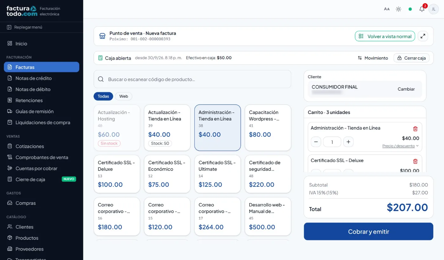Click Cobrar y emitir button

369,231
